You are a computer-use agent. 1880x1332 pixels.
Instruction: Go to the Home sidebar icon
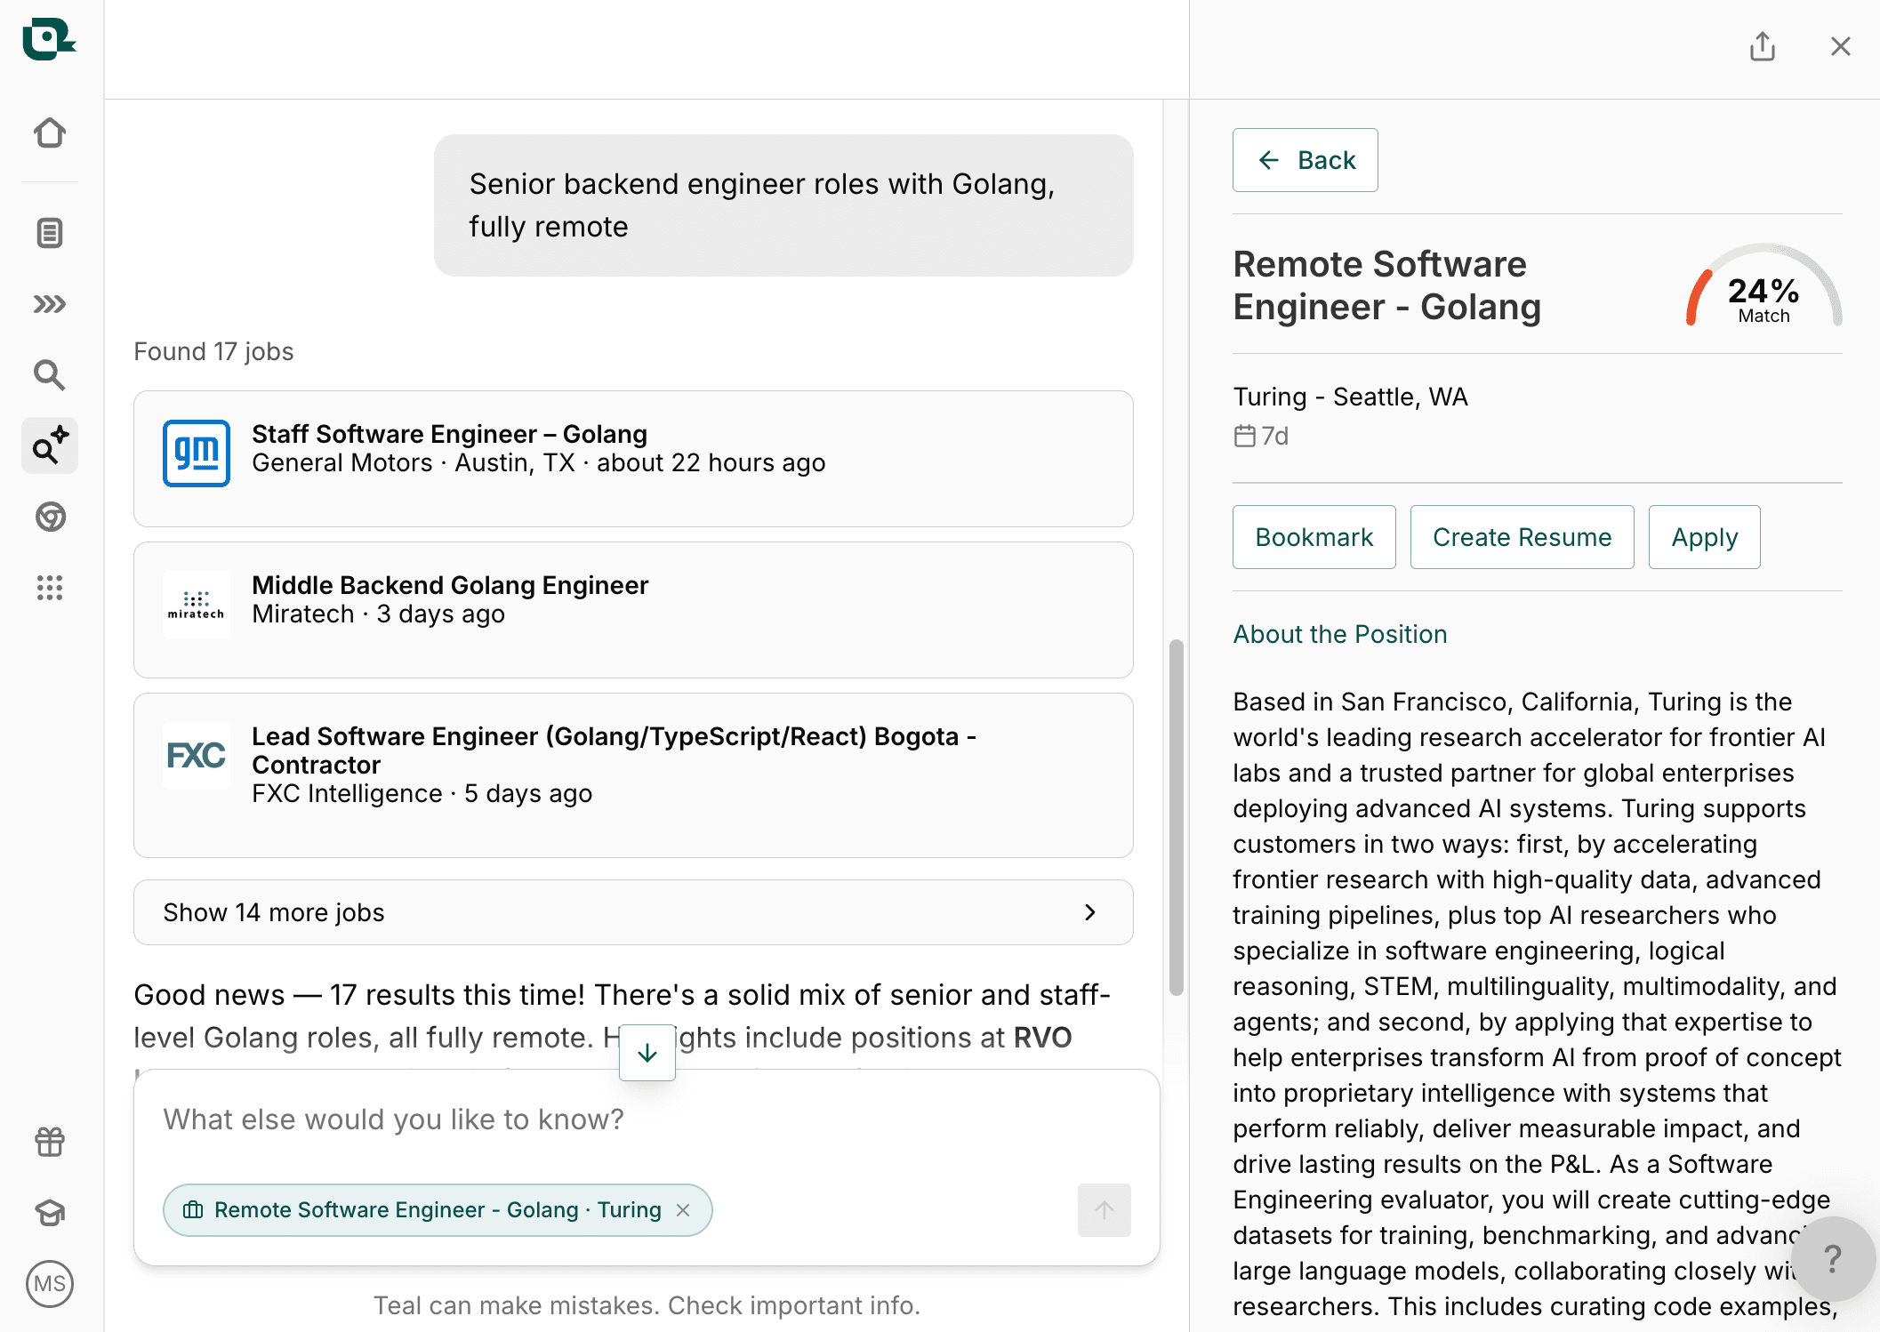50,133
